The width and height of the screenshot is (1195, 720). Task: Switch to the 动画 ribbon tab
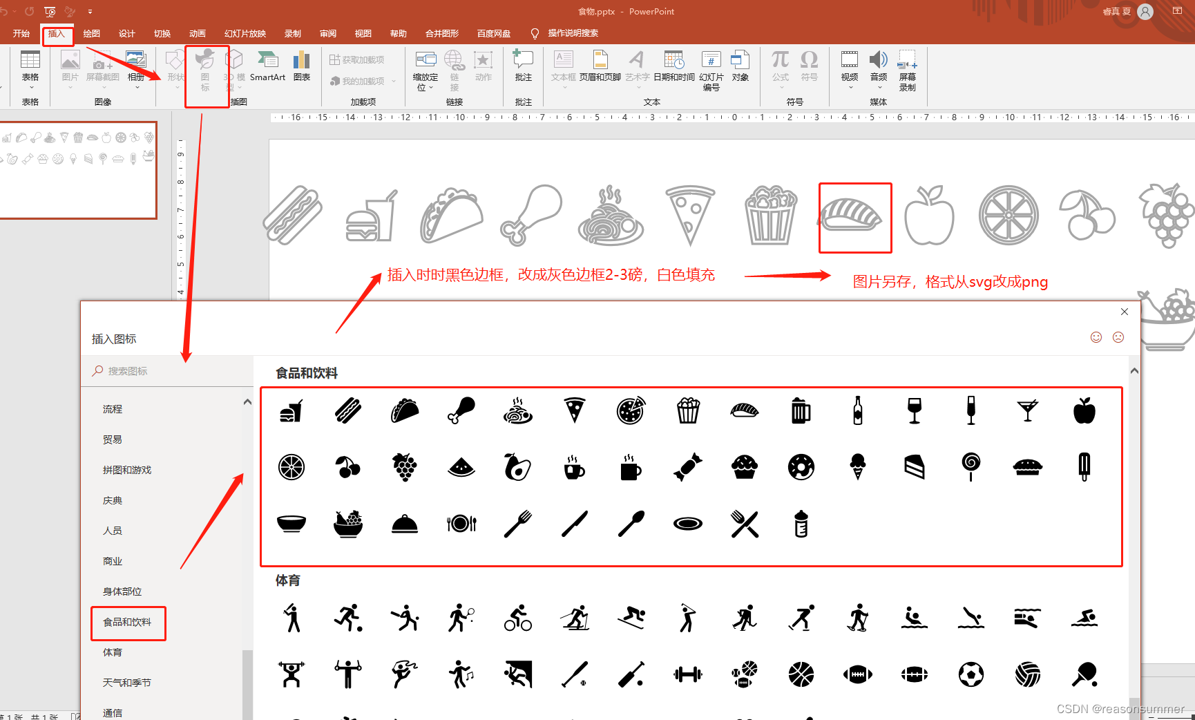point(198,34)
